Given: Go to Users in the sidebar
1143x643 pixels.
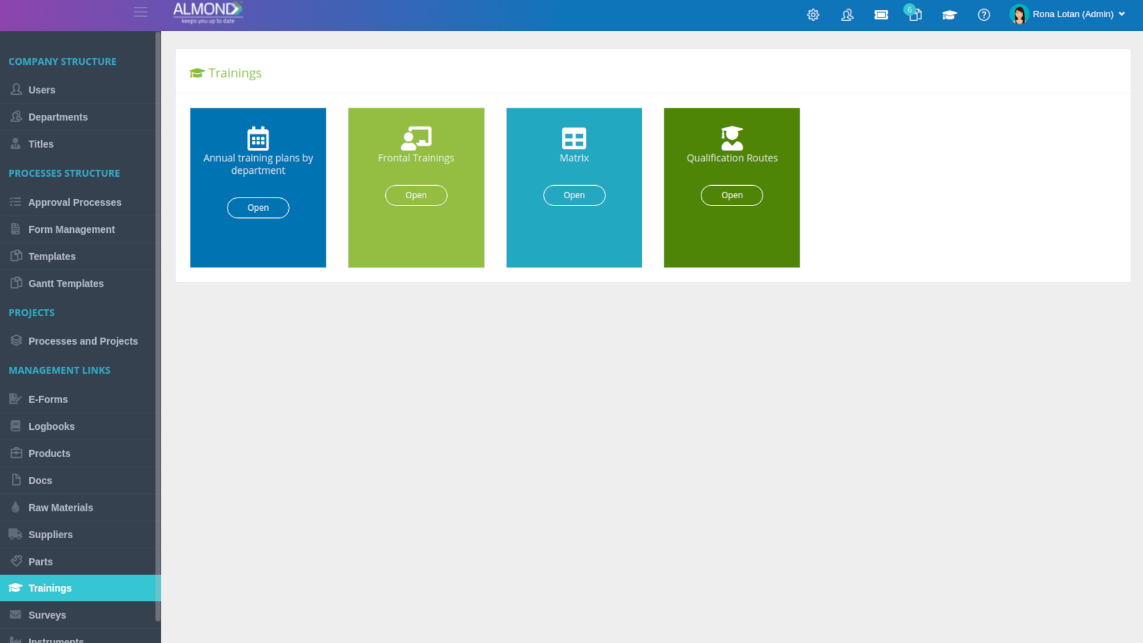Looking at the screenshot, I should (77, 90).
